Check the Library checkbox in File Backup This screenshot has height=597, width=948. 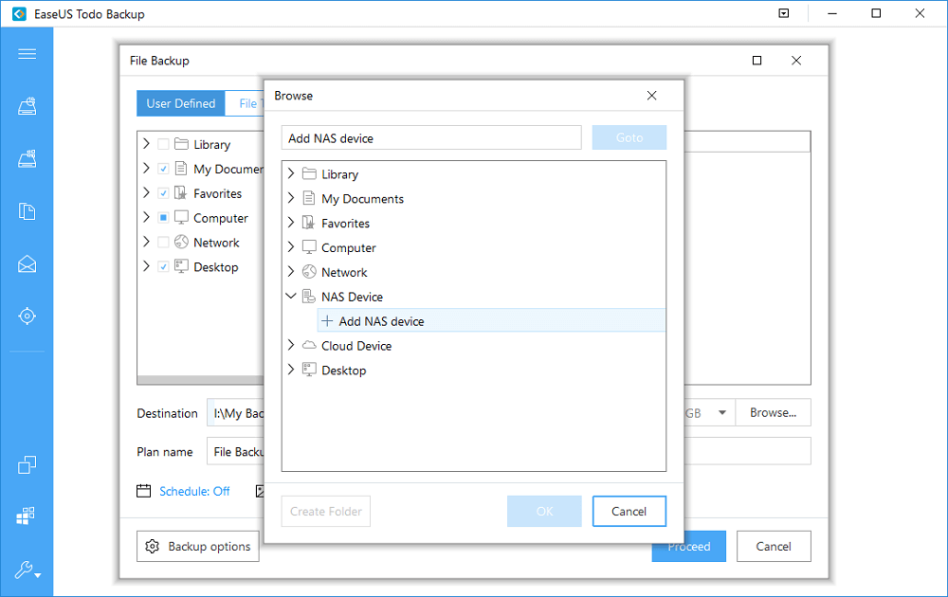click(x=163, y=144)
